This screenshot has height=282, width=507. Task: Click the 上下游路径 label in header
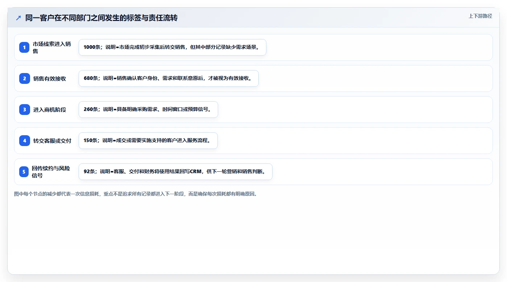[480, 16]
